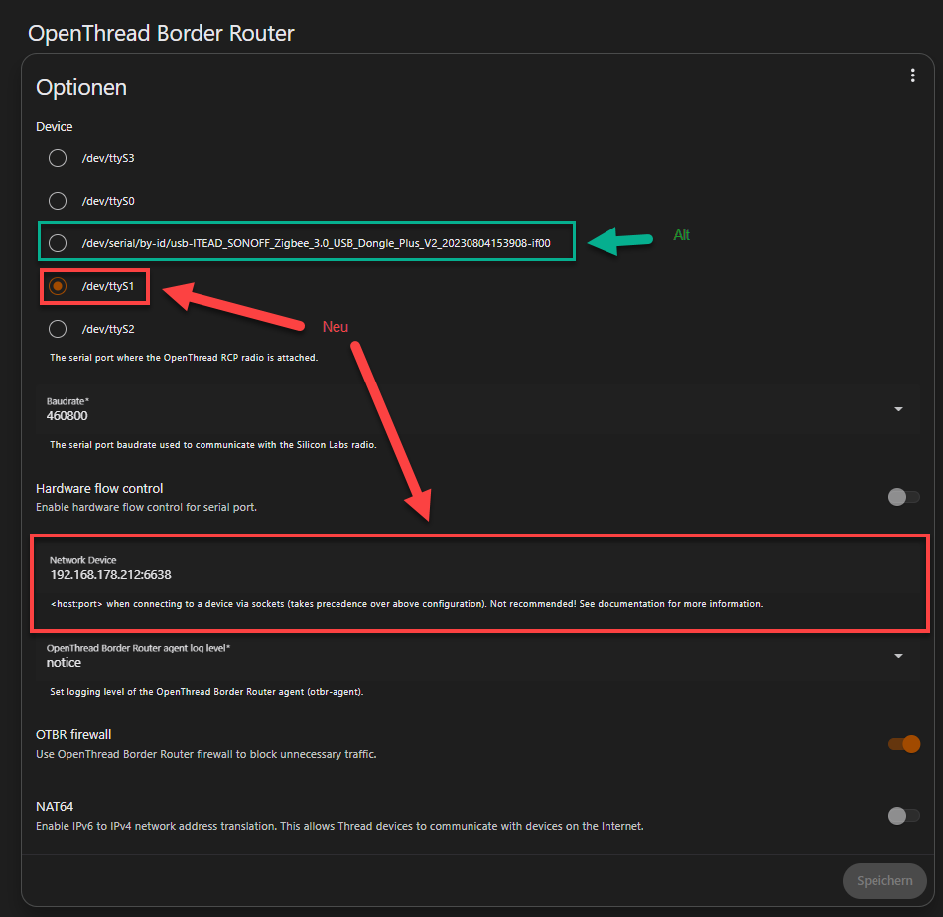Click the 'Hardware flow control' label text
This screenshot has width=943, height=917.
point(99,488)
